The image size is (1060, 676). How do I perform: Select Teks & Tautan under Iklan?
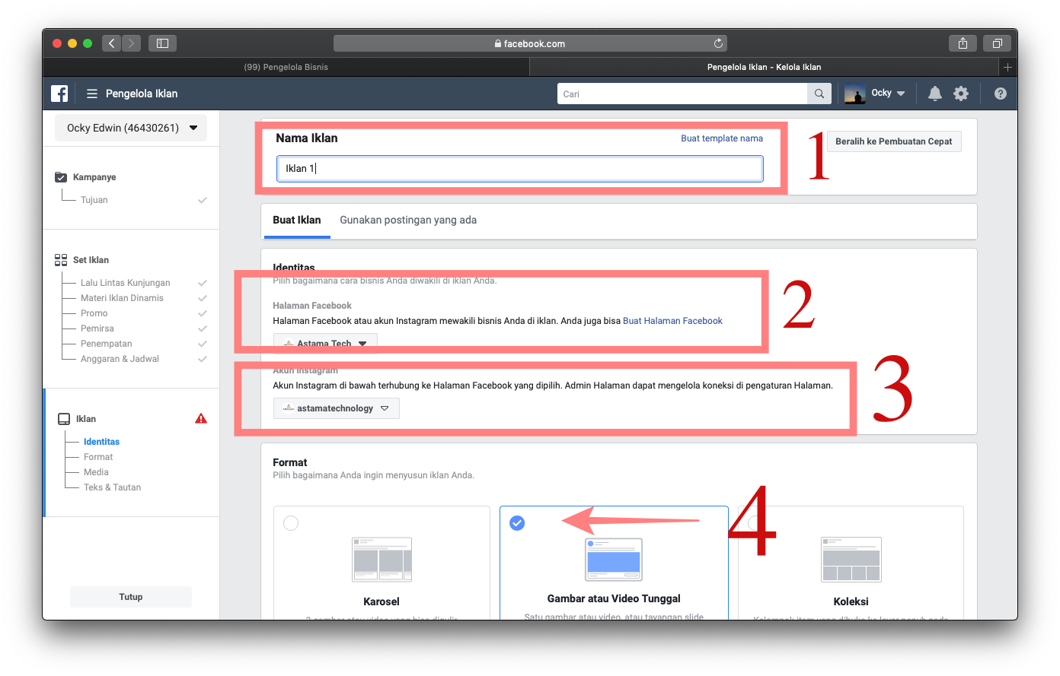[112, 487]
